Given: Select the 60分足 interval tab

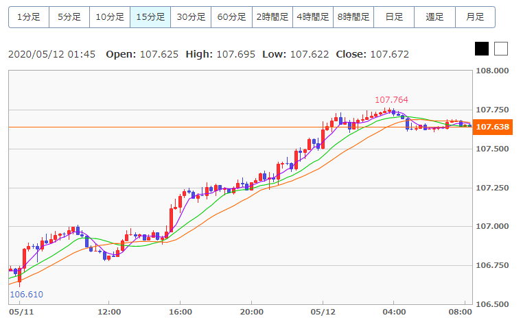Looking at the screenshot, I should pos(231,16).
